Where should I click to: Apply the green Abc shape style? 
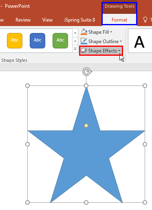tap(60, 41)
